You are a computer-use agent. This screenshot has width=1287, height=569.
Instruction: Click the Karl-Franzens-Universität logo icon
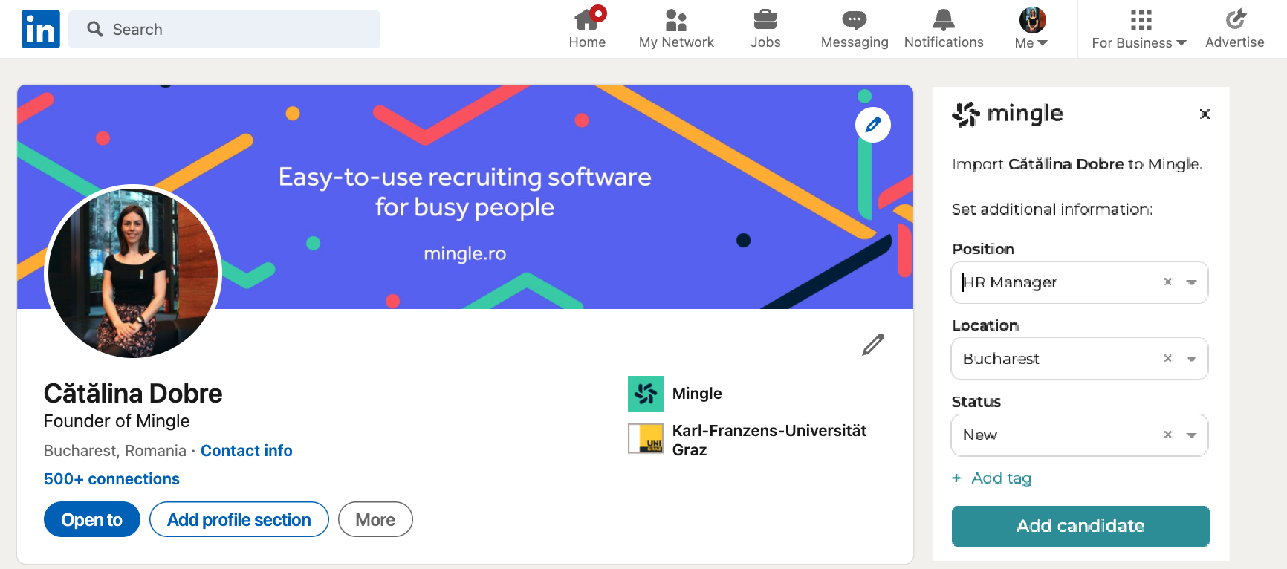click(x=646, y=438)
